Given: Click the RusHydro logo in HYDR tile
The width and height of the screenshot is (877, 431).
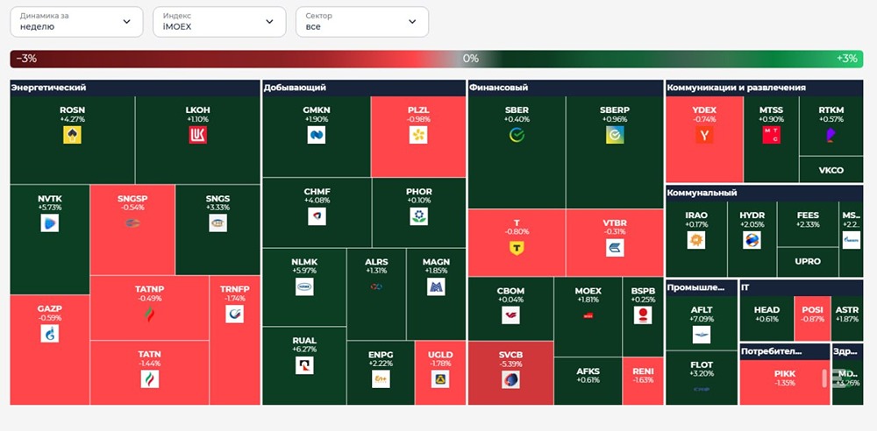Looking at the screenshot, I should (x=752, y=240).
